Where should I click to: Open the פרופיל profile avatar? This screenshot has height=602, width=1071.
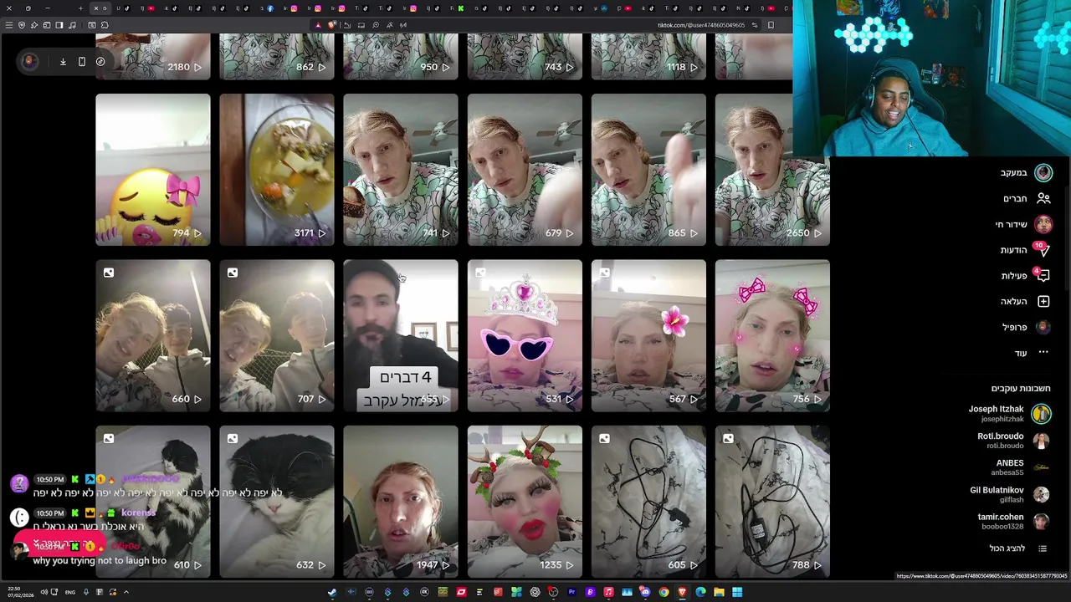1043,327
